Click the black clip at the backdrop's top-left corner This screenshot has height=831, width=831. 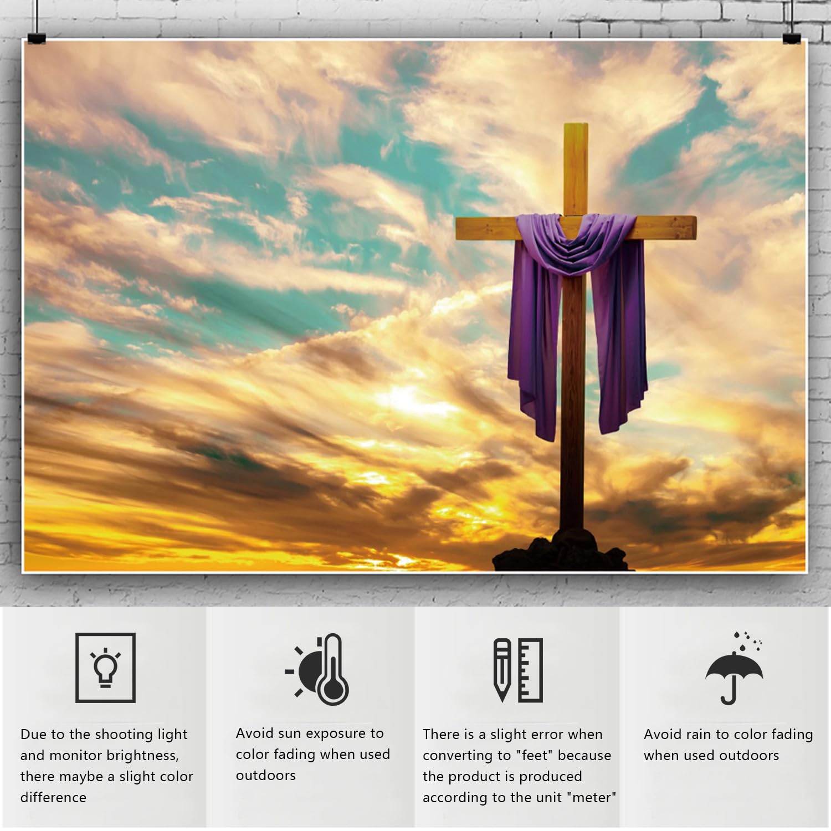[37, 37]
